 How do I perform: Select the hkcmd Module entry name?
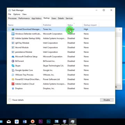[22, 48]
